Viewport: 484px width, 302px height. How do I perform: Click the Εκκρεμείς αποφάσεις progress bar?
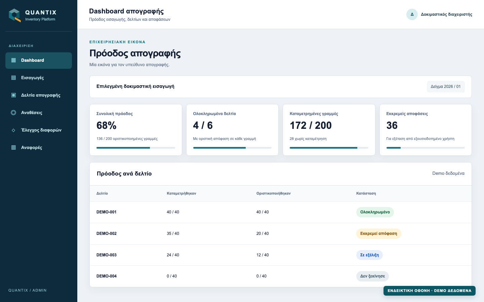[426, 148]
